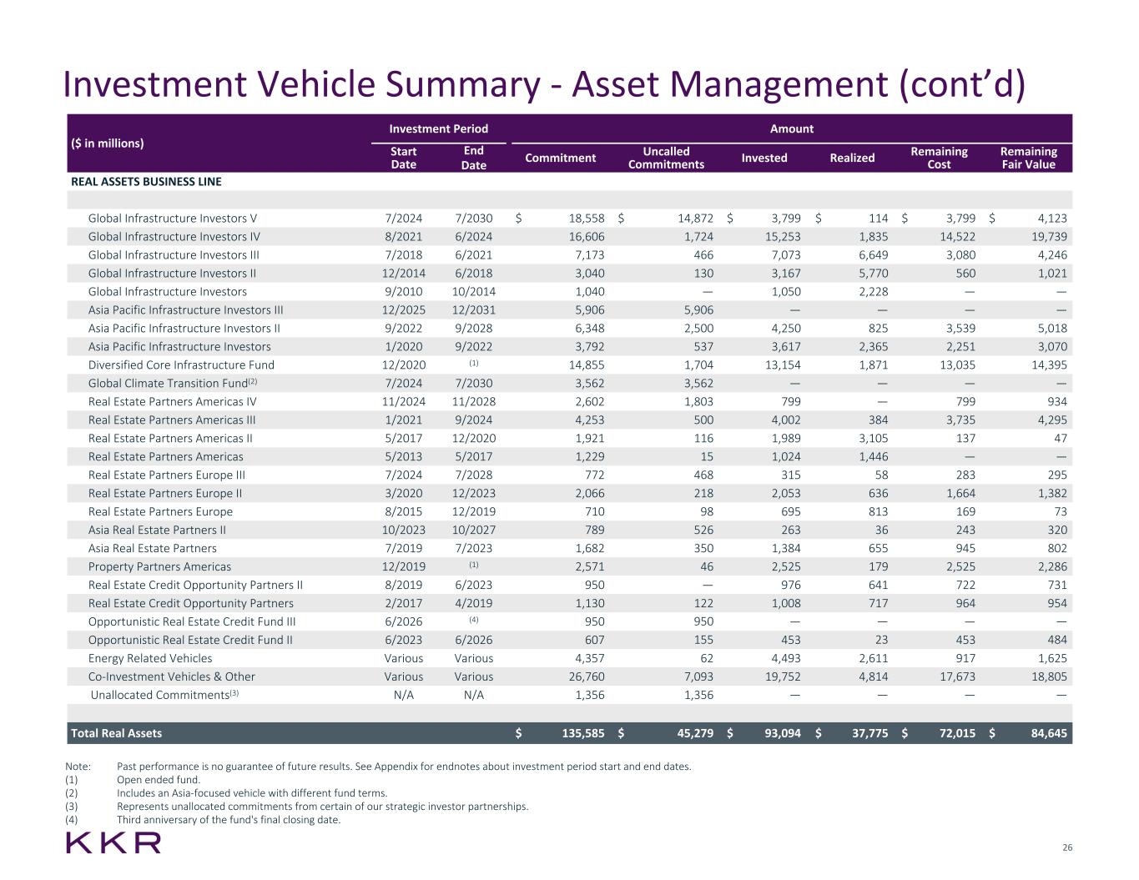This screenshot has width=1139, height=880.
Task: Select the 18,558 commitment value
Action: click(587, 219)
